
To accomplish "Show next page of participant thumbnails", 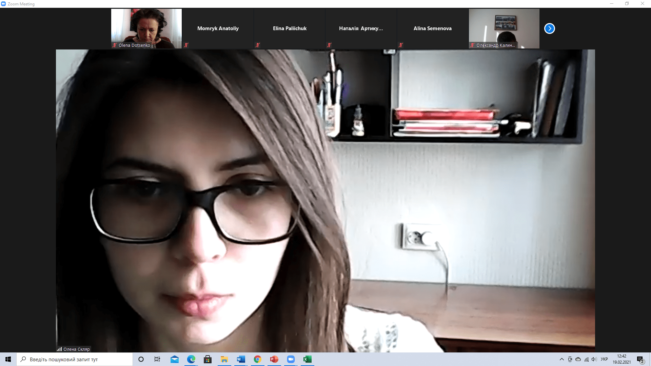I will click(x=549, y=28).
